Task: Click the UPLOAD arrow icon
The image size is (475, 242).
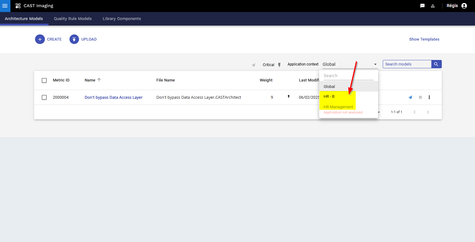Action: [x=74, y=39]
